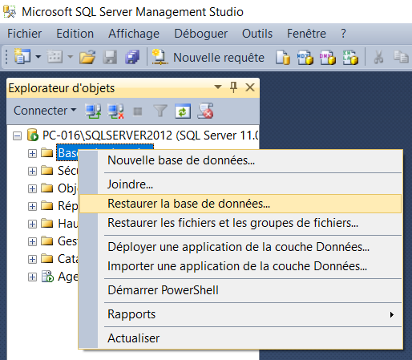412x360 pixels.
Task: Click the Cut scissors icon
Action: pyautogui.click(x=378, y=57)
